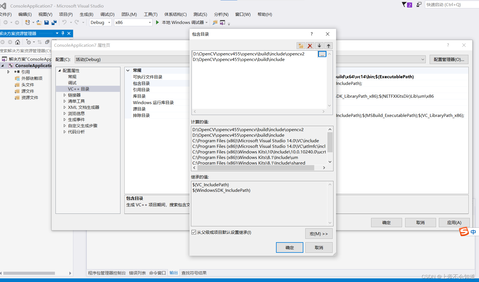Screen dimensions: 479x282
Task: Toggle Sogou Chinese input mode 中
Action: [473, 232]
